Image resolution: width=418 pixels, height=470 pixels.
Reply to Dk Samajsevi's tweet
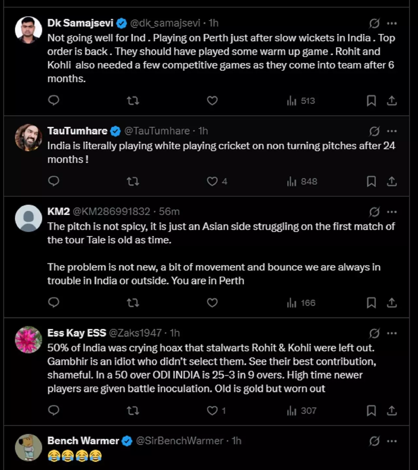click(54, 100)
